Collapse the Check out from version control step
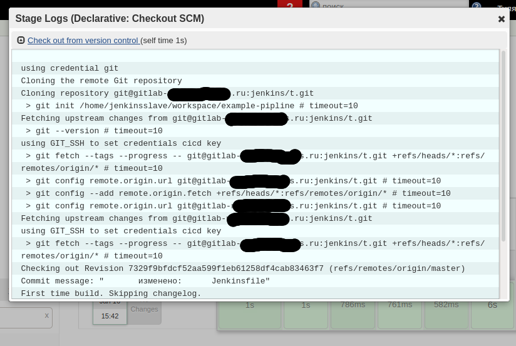This screenshot has width=516, height=346. point(21,40)
